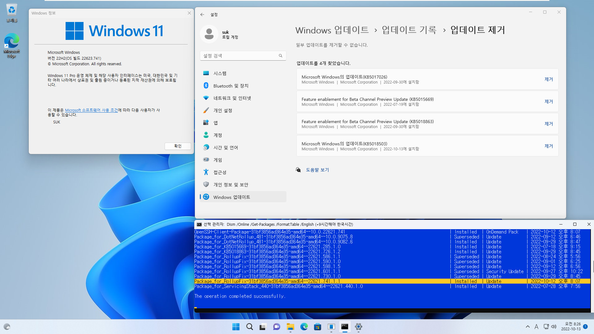
Task: Open Task View on taskbar
Action: click(263, 327)
